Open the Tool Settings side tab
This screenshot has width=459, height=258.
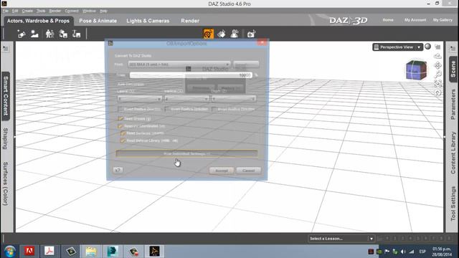point(453,204)
